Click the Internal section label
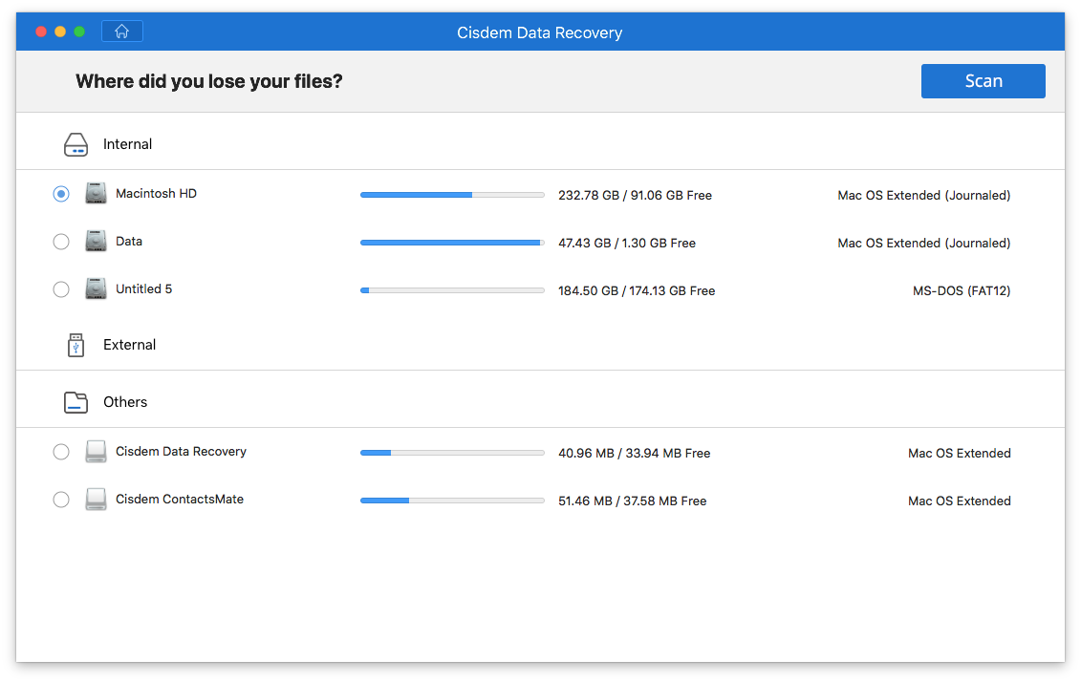The height and width of the screenshot is (682, 1081). 127,144
